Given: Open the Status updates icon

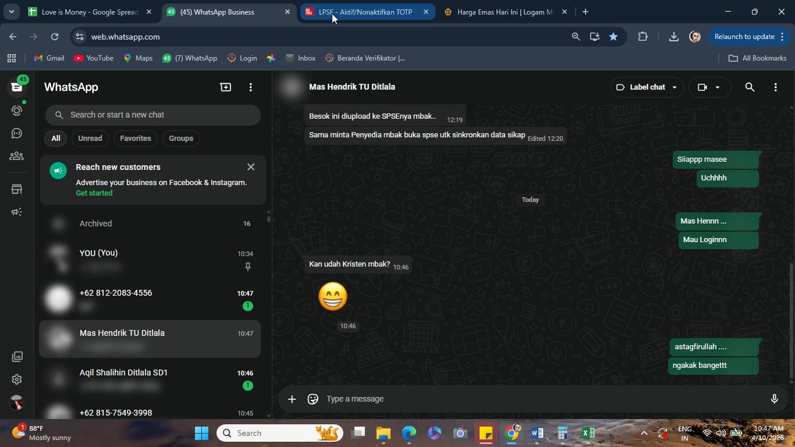Looking at the screenshot, I should click(17, 110).
